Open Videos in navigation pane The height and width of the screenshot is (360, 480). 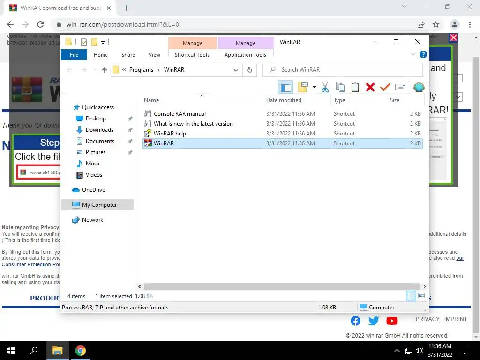point(94,175)
